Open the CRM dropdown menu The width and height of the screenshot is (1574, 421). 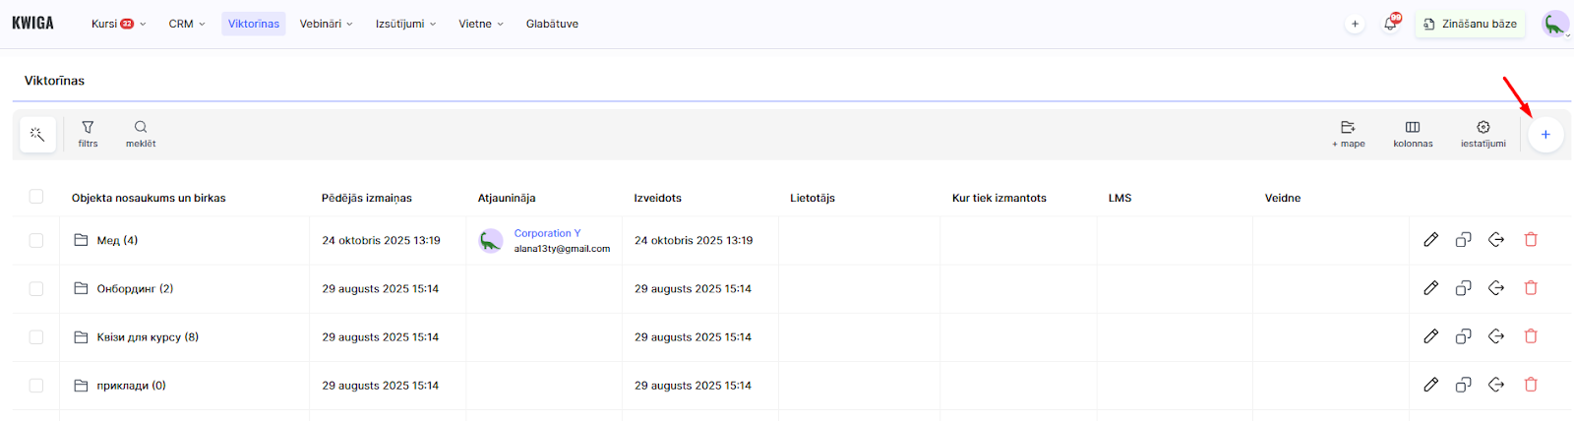coord(187,24)
